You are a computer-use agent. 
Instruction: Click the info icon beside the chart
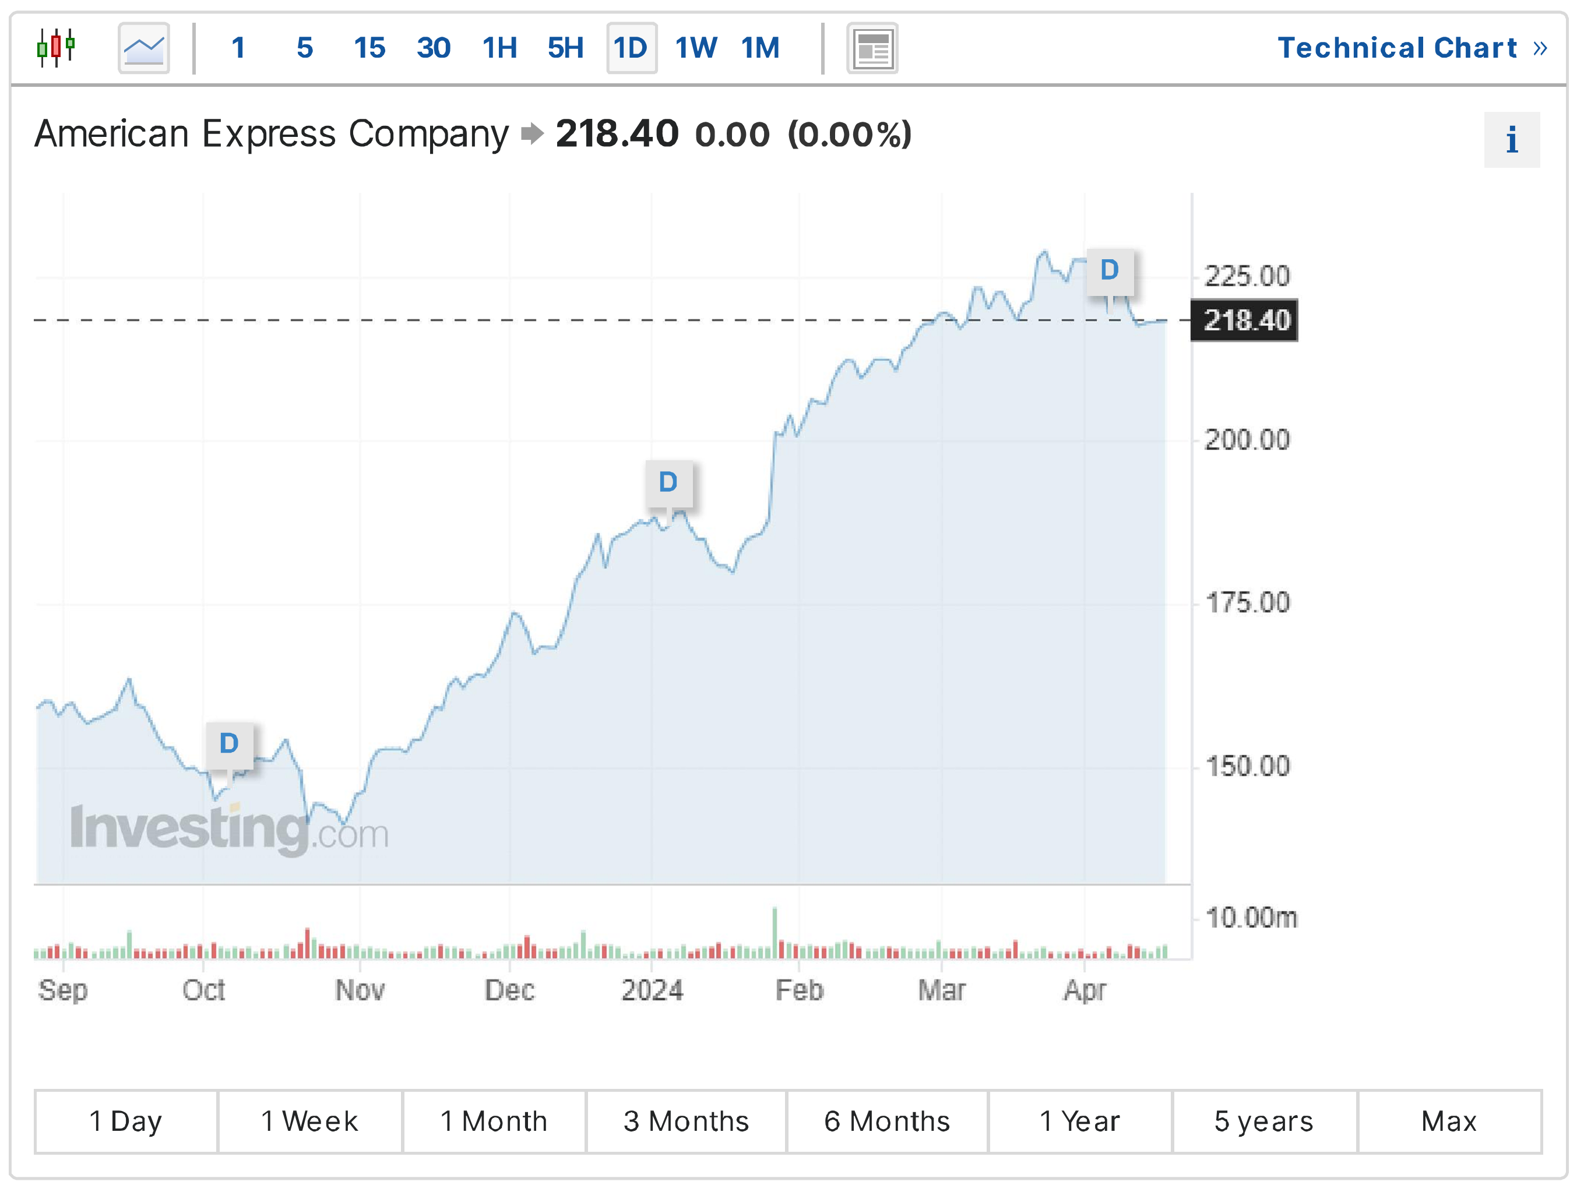[x=1511, y=140]
